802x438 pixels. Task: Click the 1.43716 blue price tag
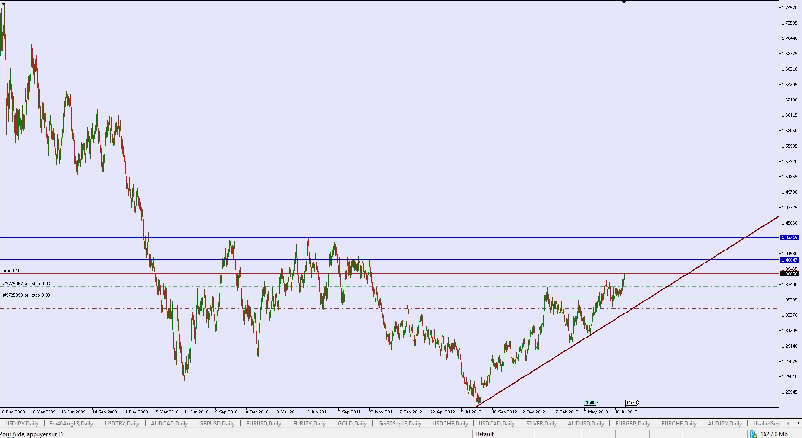[790, 238]
